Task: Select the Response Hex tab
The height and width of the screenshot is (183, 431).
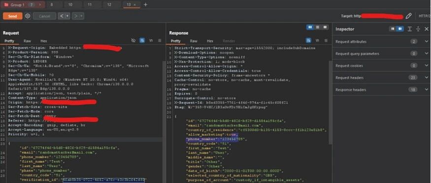Action: pos(210,41)
